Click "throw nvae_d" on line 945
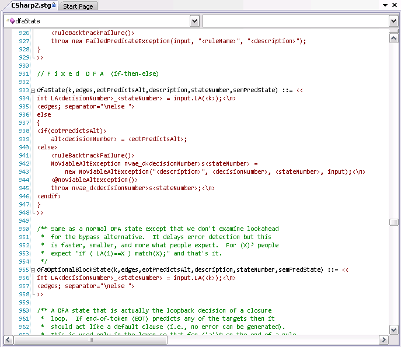This screenshot has width=401, height=347. point(73,188)
